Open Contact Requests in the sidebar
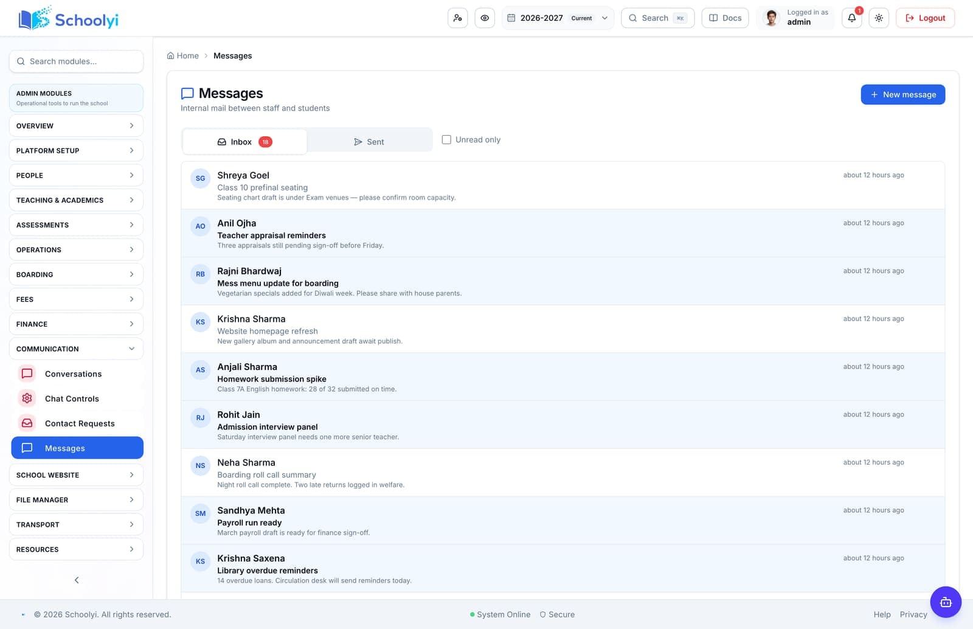The image size is (973, 629). click(77, 423)
